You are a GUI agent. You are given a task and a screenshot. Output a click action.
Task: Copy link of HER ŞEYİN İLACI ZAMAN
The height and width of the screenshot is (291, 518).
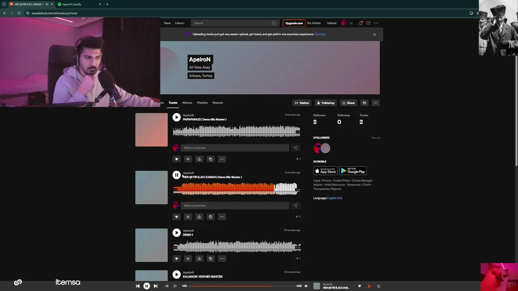210,217
